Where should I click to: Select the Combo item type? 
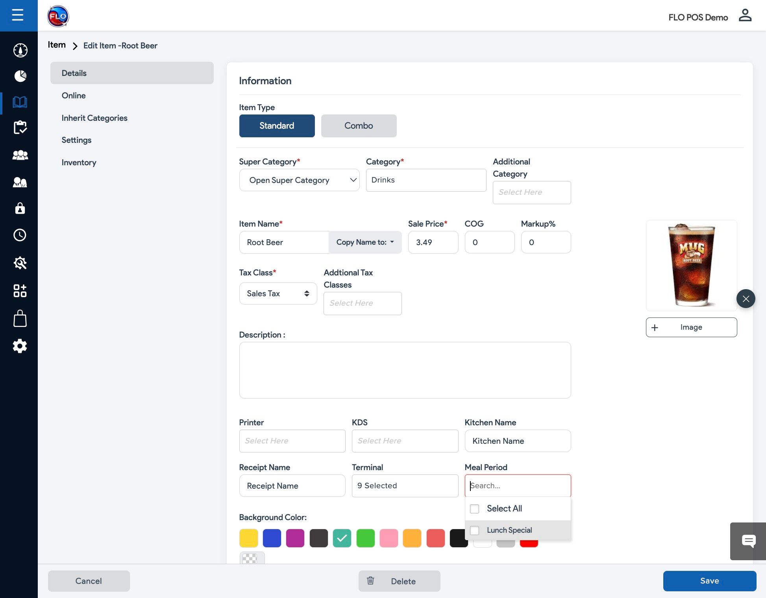click(359, 126)
